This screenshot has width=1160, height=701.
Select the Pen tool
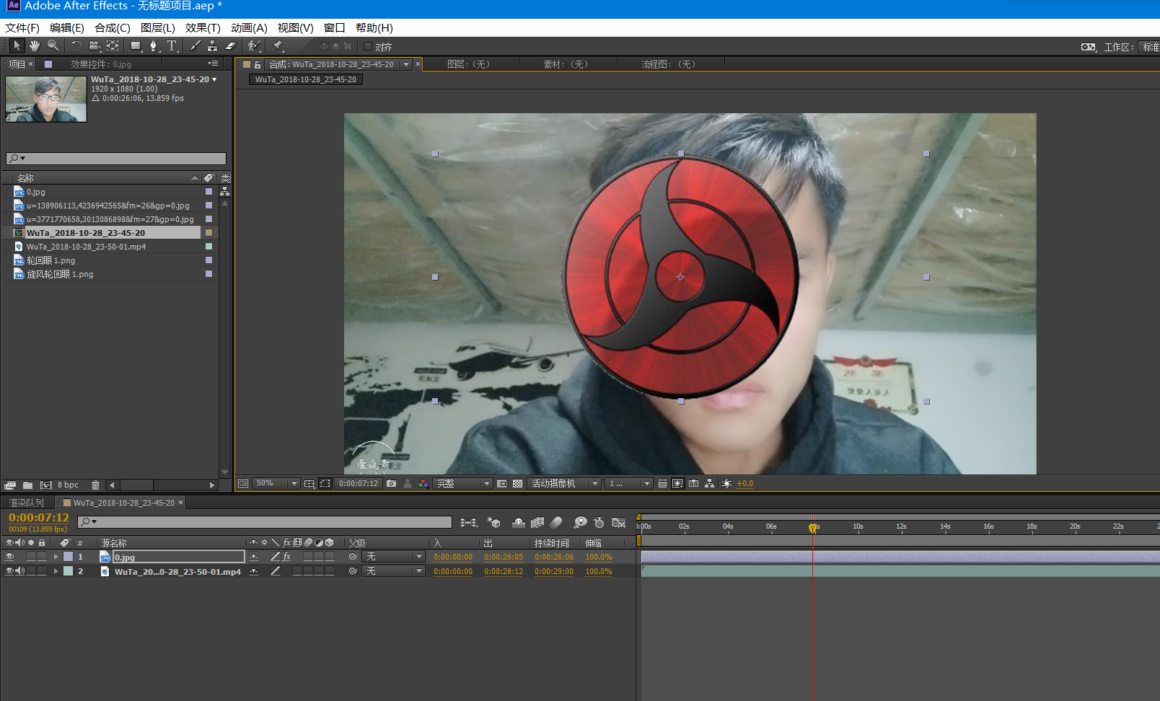tap(153, 45)
